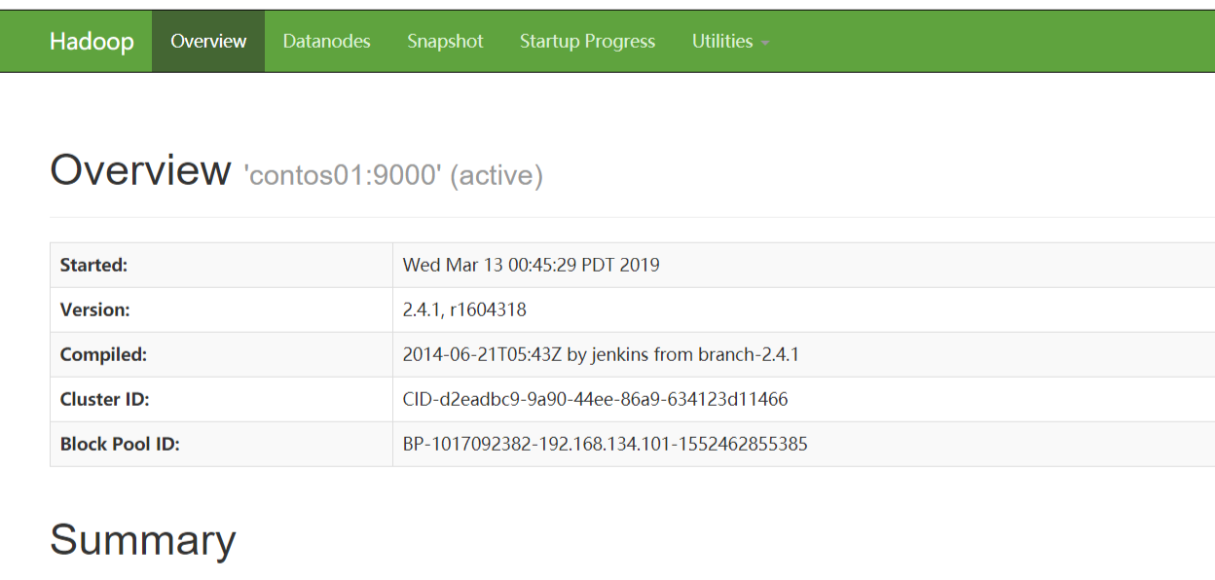
Task: Go to the Startup Progress tab
Action: (x=587, y=42)
